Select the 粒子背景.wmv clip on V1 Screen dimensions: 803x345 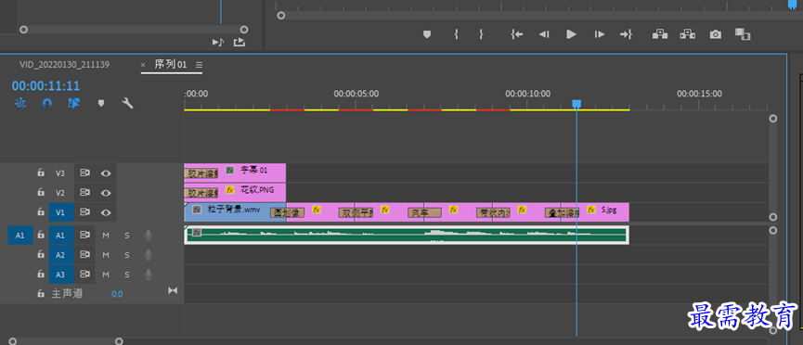(227, 211)
